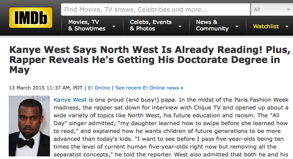
Task: Click the article headline about Kanye West
Action: [150, 60]
